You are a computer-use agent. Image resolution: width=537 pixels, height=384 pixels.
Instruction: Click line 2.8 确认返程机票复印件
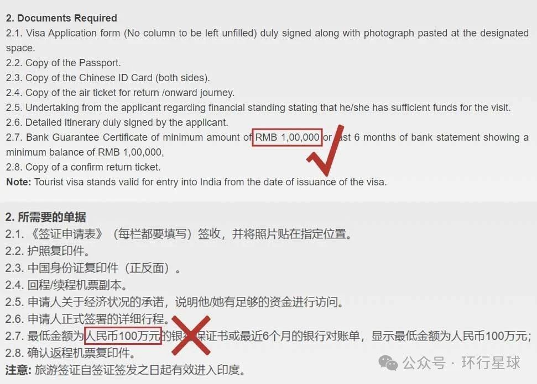pyautogui.click(x=70, y=353)
